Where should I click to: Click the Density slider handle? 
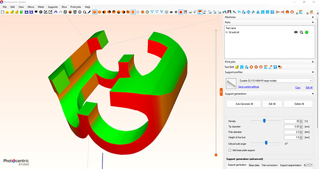[264, 121]
